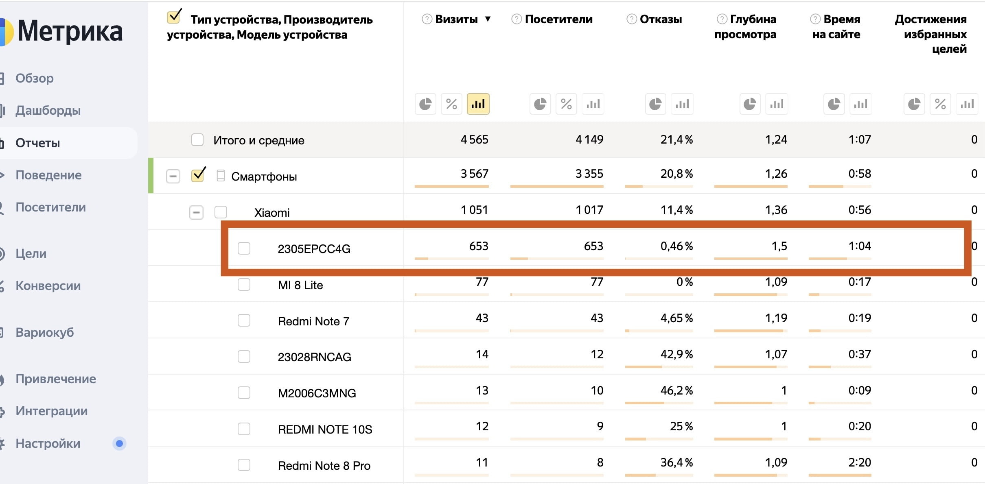Collapse the Xiaomi group
The width and height of the screenshot is (985, 484).
[196, 212]
